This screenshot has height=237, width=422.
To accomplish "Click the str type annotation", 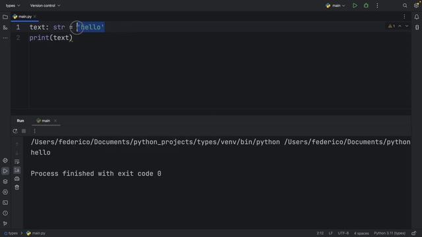I will coord(59,27).
